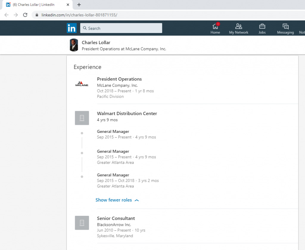Click 'President Operations at McLane Company, Inc.' headline
305x250 pixels.
[124, 49]
